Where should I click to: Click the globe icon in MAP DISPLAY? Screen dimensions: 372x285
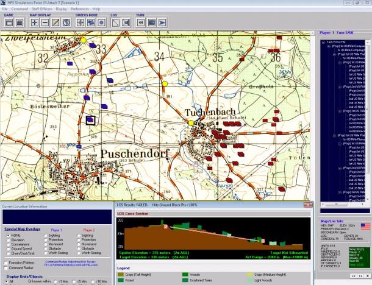tap(66, 23)
